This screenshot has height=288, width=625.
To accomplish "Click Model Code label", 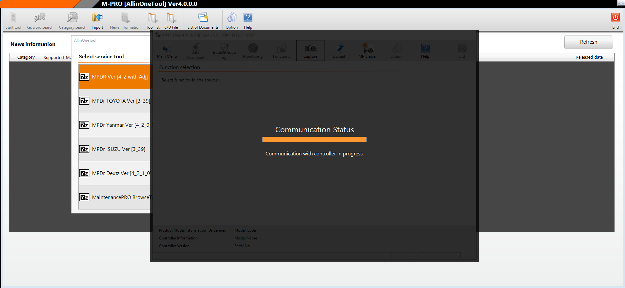I will (245, 230).
